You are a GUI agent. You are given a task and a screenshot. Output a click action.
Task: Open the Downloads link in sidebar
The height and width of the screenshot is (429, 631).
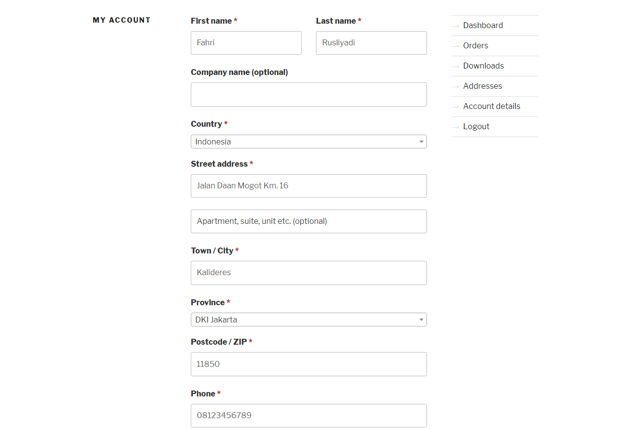coord(483,66)
